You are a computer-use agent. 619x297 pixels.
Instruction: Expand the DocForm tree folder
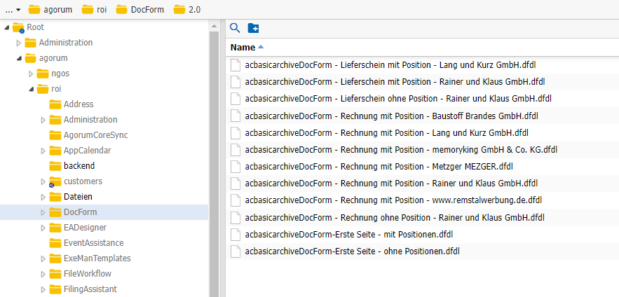tap(43, 212)
